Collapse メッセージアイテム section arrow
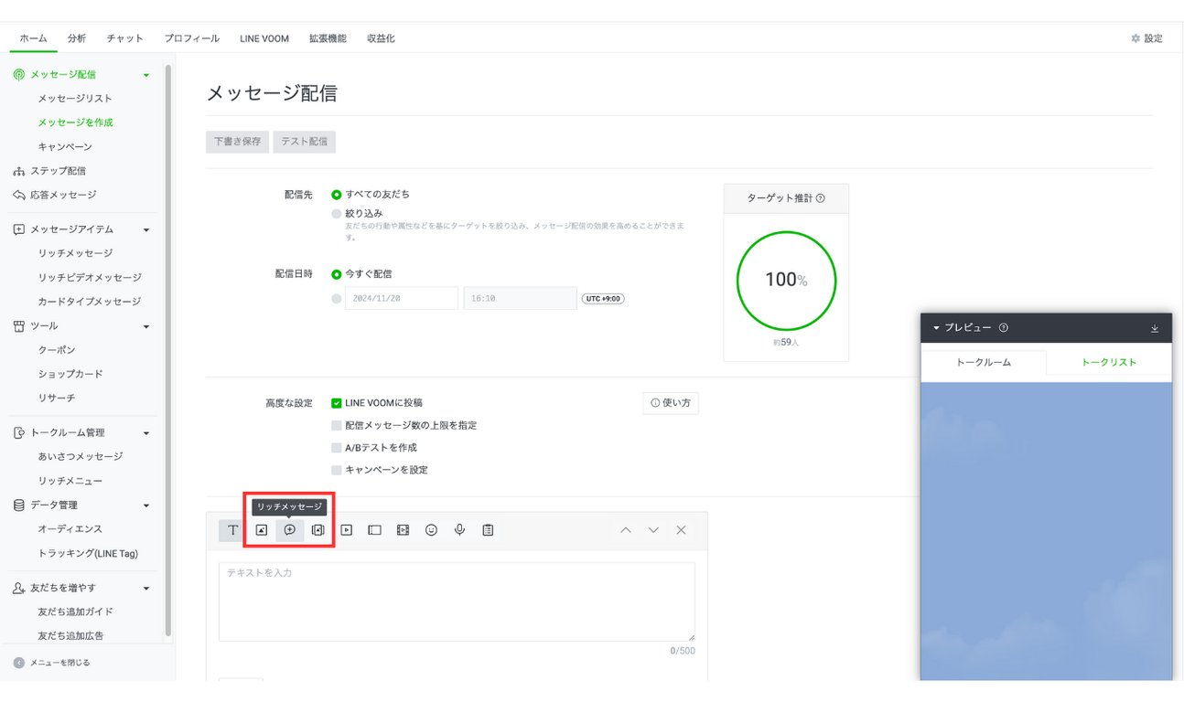 146,230
